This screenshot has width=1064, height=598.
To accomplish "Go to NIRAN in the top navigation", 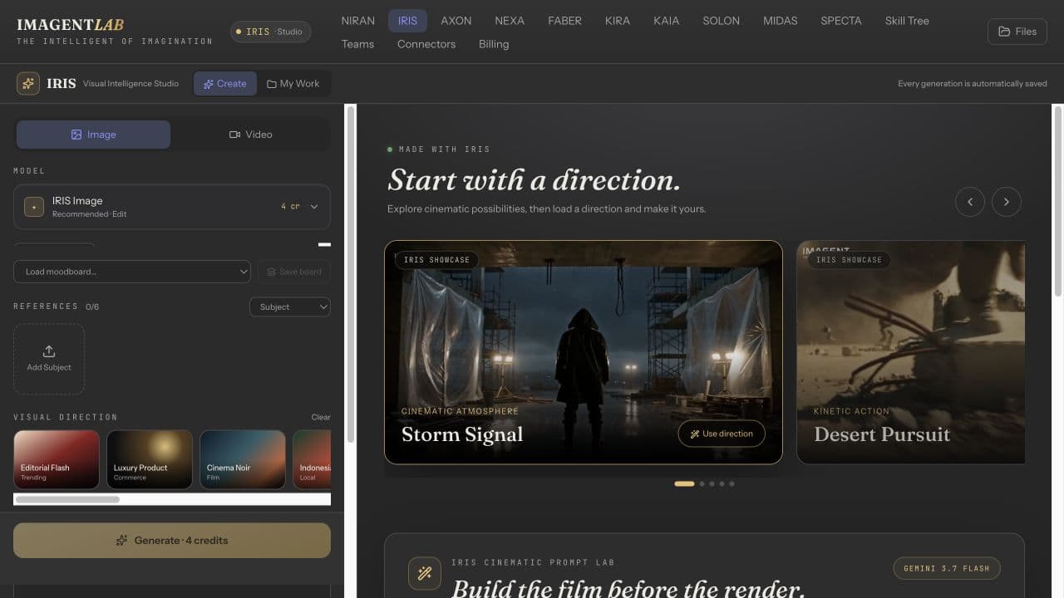I will coord(358,21).
